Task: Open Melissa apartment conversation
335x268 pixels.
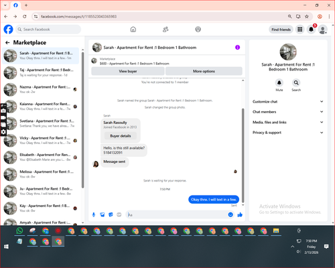Action: (41, 174)
